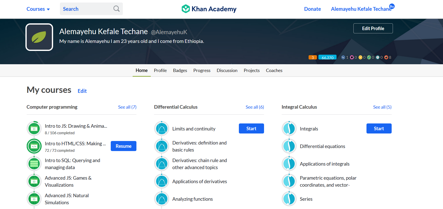Click Parametric equations unit icon
The height and width of the screenshot is (209, 443).
click(x=289, y=181)
